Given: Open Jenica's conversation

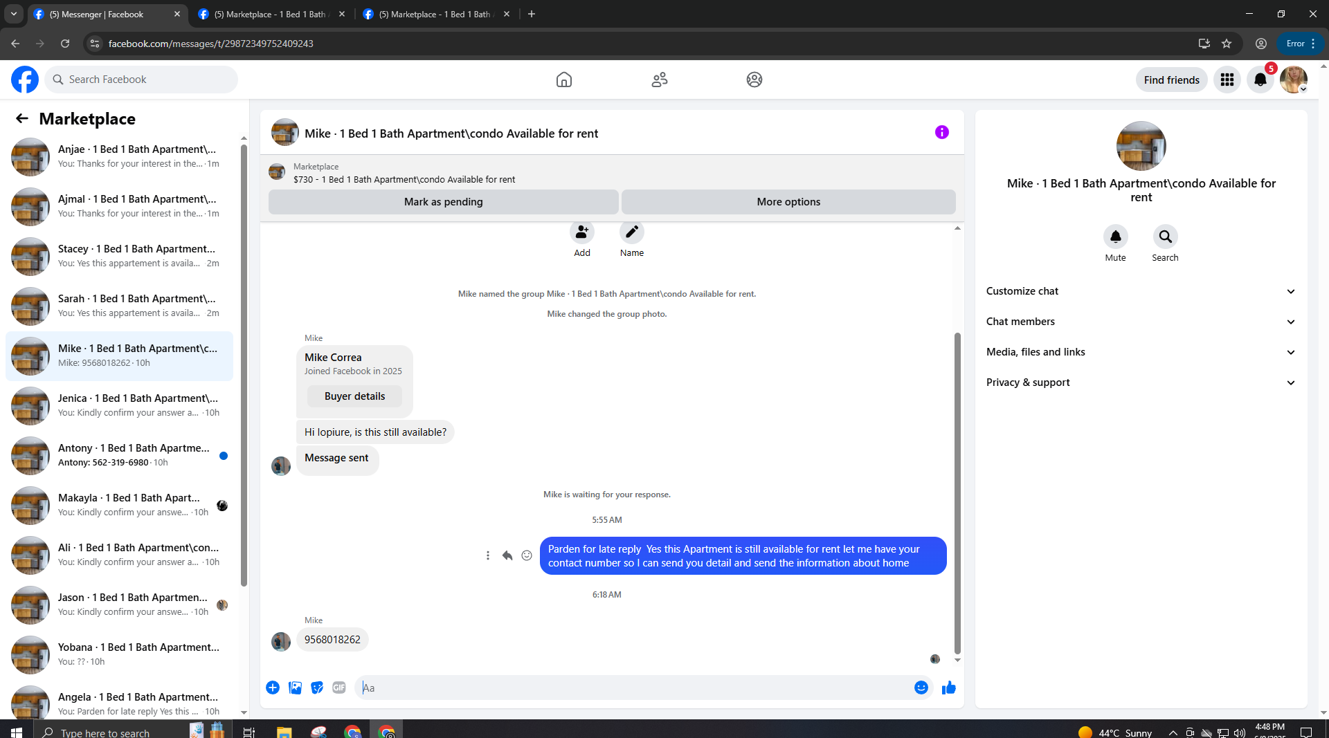Looking at the screenshot, I should 119,405.
